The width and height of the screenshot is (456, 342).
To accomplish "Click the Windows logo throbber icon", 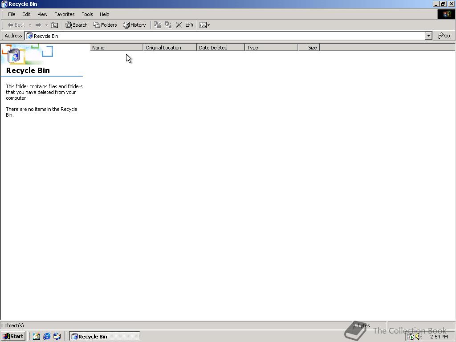I will coord(446,14).
